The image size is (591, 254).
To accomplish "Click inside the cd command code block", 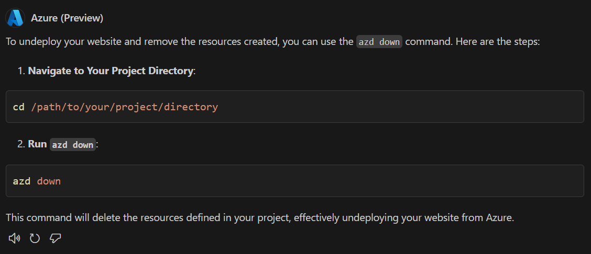I will pyautogui.click(x=367, y=107).
